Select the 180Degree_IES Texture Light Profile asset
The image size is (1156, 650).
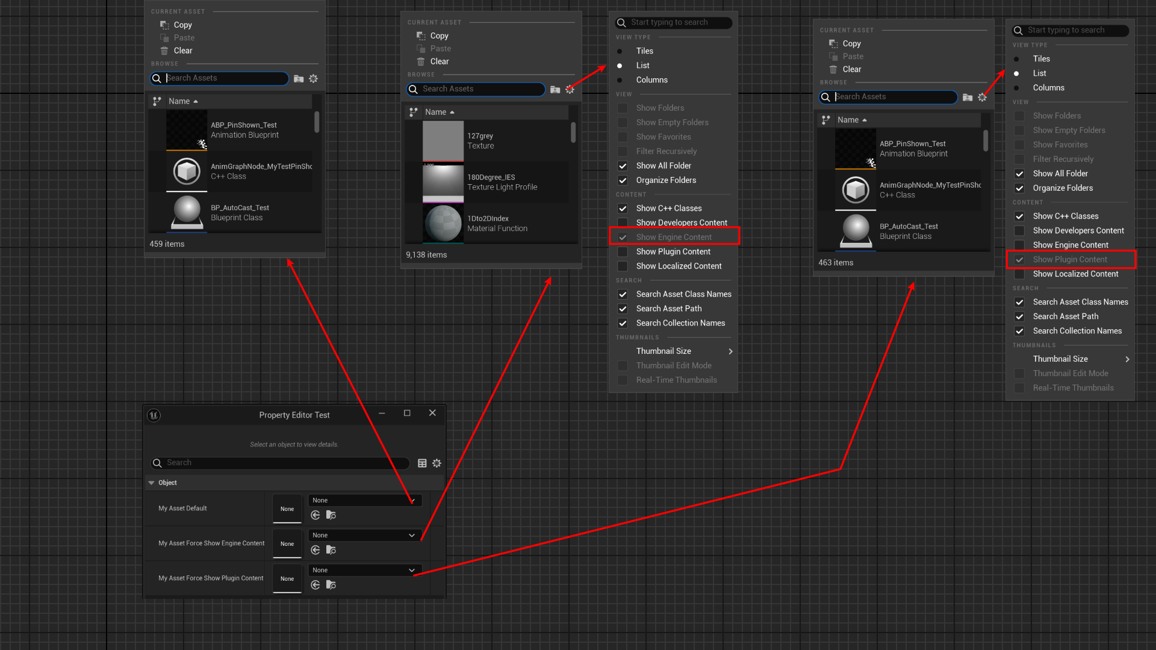coord(494,182)
